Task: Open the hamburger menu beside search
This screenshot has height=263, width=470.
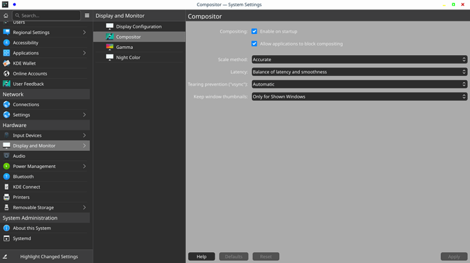Action: click(x=87, y=16)
